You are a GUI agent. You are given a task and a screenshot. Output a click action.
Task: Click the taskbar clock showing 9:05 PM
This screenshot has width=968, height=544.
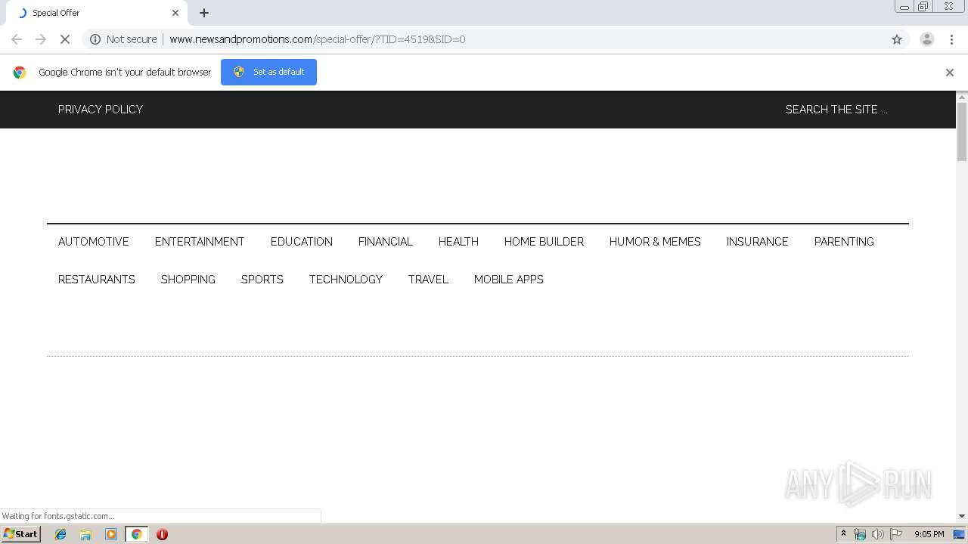click(929, 534)
